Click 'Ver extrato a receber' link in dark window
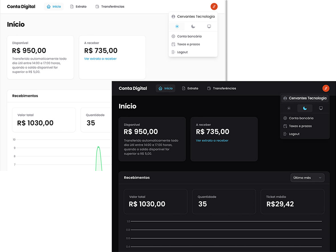Viewport: 336px width, 252px height. 212,141
